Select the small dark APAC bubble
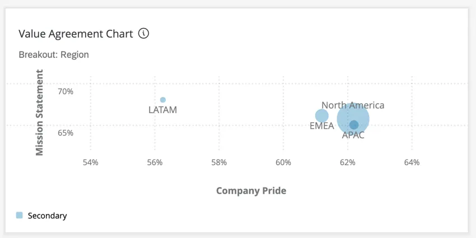 pyautogui.click(x=354, y=125)
